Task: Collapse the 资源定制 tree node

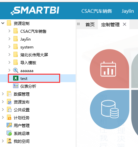Action: (x=3, y=23)
